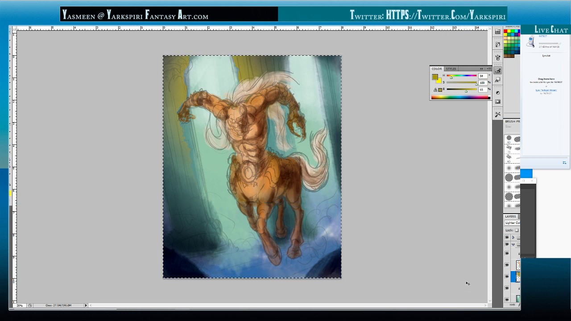Pick a color from the spectrum ramp

click(460, 97)
